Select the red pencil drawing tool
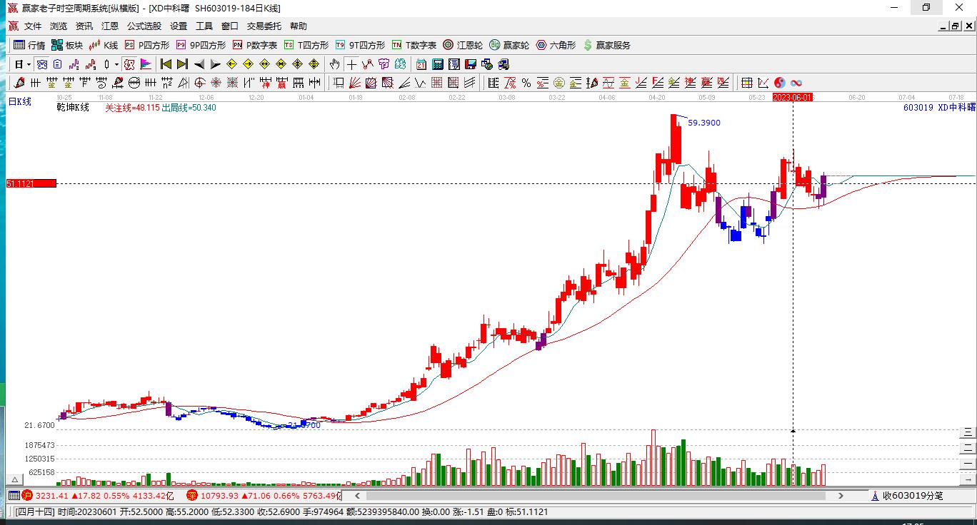 tap(20, 83)
